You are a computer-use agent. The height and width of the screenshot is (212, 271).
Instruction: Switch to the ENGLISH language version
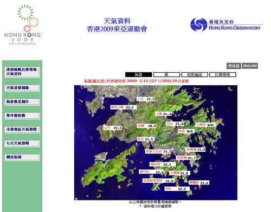[x=250, y=66]
